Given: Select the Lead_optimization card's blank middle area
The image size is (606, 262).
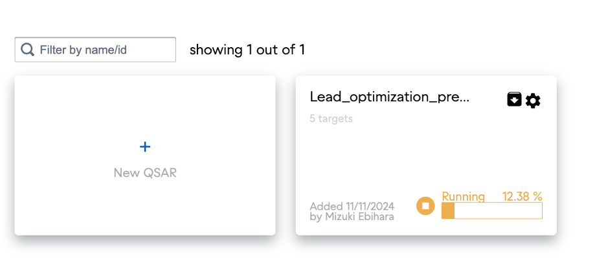Looking at the screenshot, I should (x=425, y=155).
